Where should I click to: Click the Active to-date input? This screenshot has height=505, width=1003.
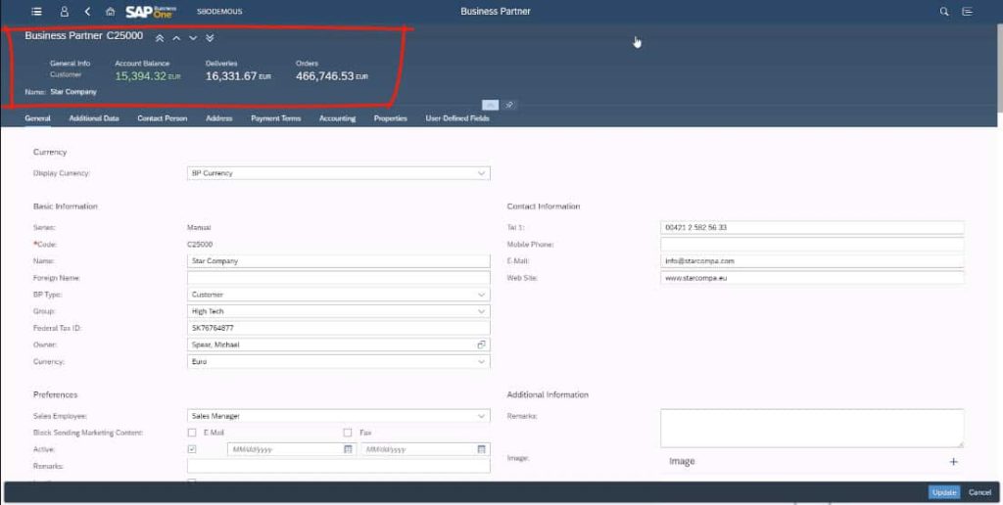pyautogui.click(x=425, y=449)
